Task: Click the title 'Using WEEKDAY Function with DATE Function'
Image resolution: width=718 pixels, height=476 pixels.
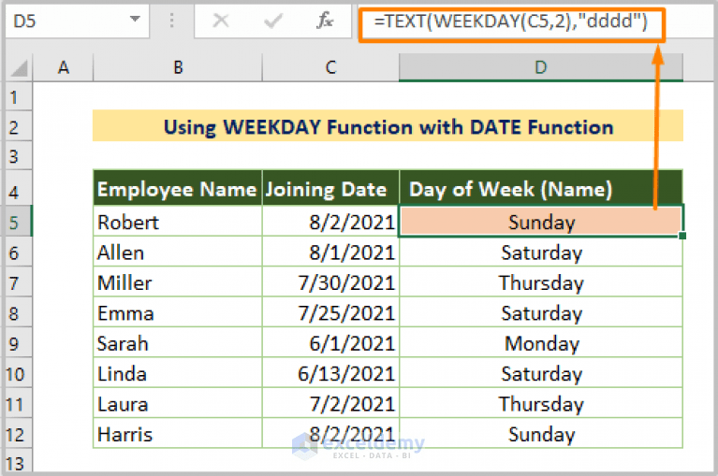Action: point(388,126)
